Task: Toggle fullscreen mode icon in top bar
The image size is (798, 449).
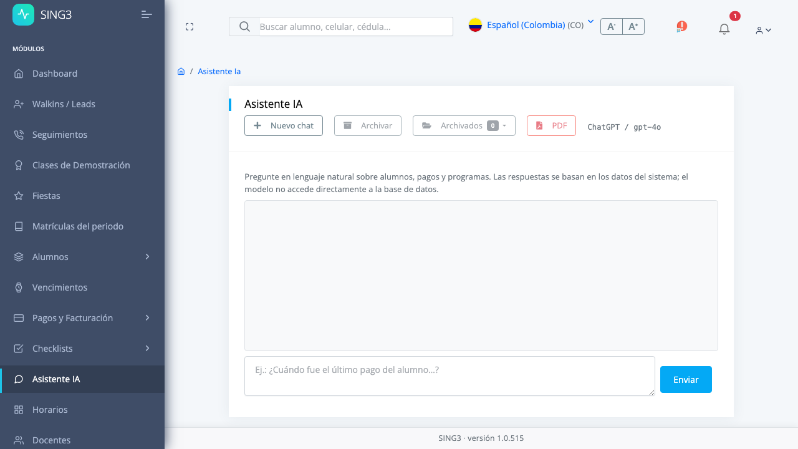Action: tap(190, 26)
